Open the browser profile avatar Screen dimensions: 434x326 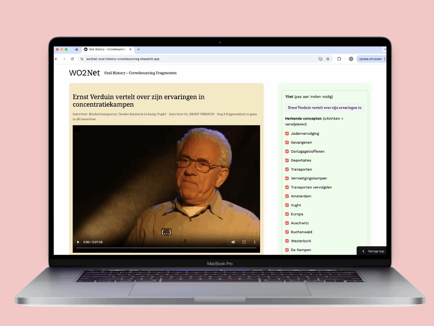point(351,59)
